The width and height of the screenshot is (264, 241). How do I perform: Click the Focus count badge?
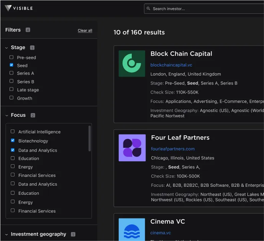click(x=33, y=115)
